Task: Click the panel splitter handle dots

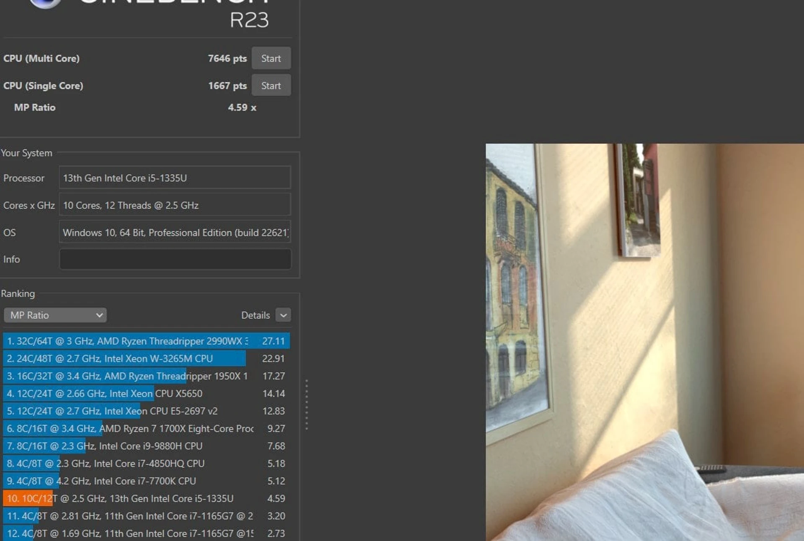Action: (x=307, y=404)
